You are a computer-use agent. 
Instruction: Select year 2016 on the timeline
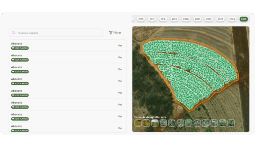(141, 19)
